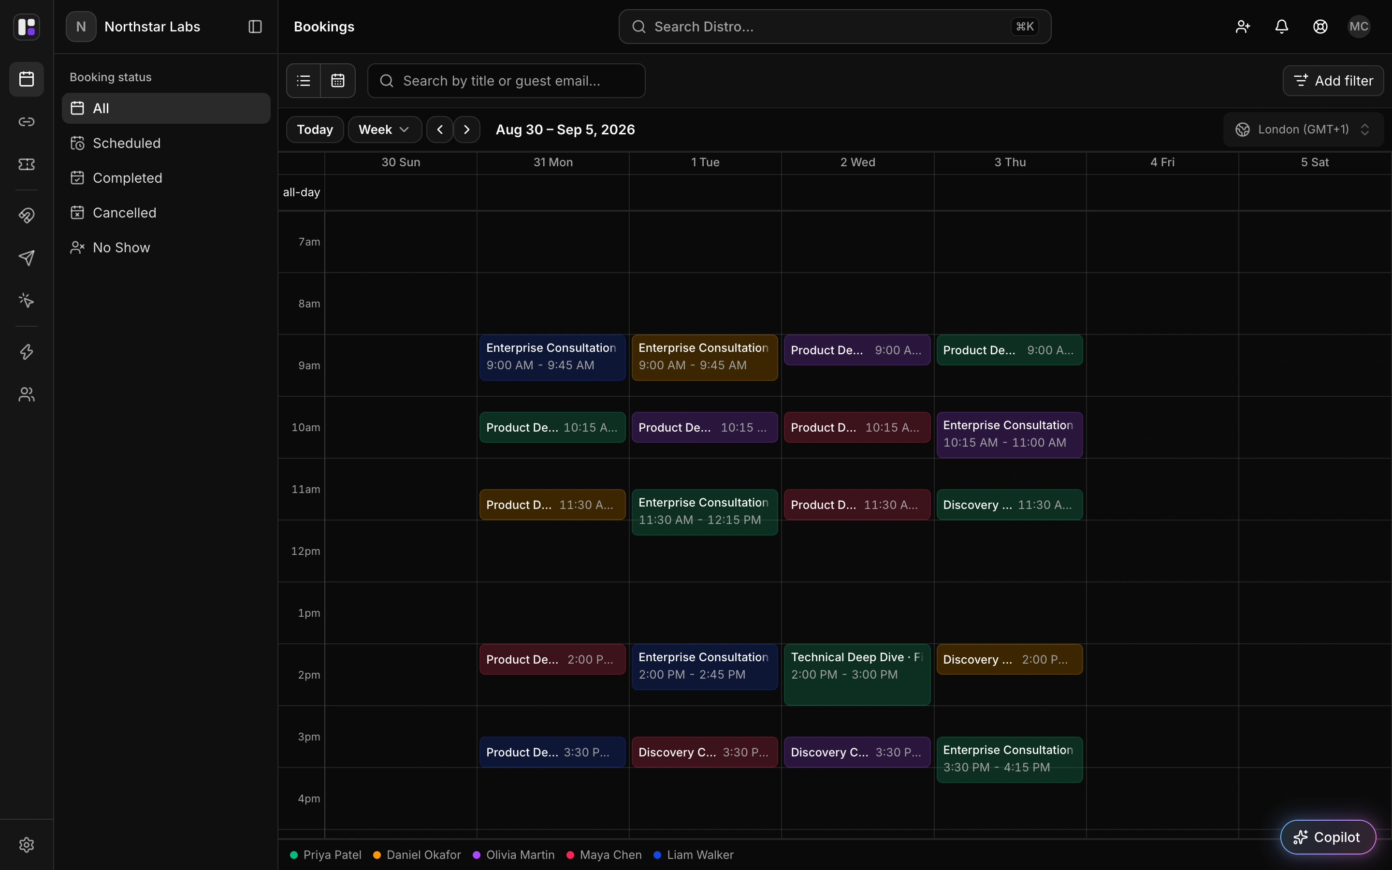This screenshot has height=870, width=1392.
Task: Select the Cancelled booking status
Action: pyautogui.click(x=166, y=213)
